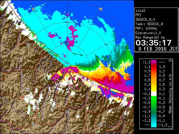
Task: Select the 'Task: SEAICE_B' line
Action: [149, 24]
